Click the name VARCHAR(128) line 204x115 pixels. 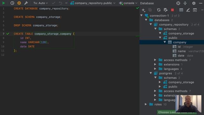coord(34,42)
